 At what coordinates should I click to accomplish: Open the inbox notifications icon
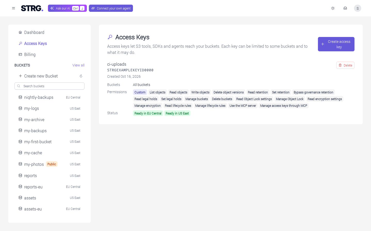tap(345, 8)
